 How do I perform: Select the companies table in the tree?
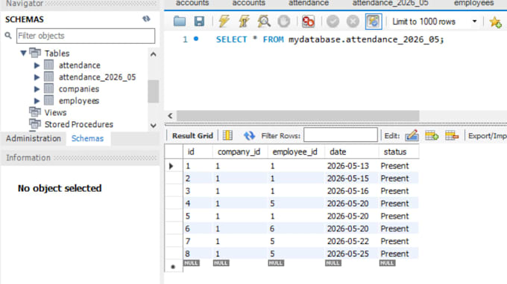(78, 89)
